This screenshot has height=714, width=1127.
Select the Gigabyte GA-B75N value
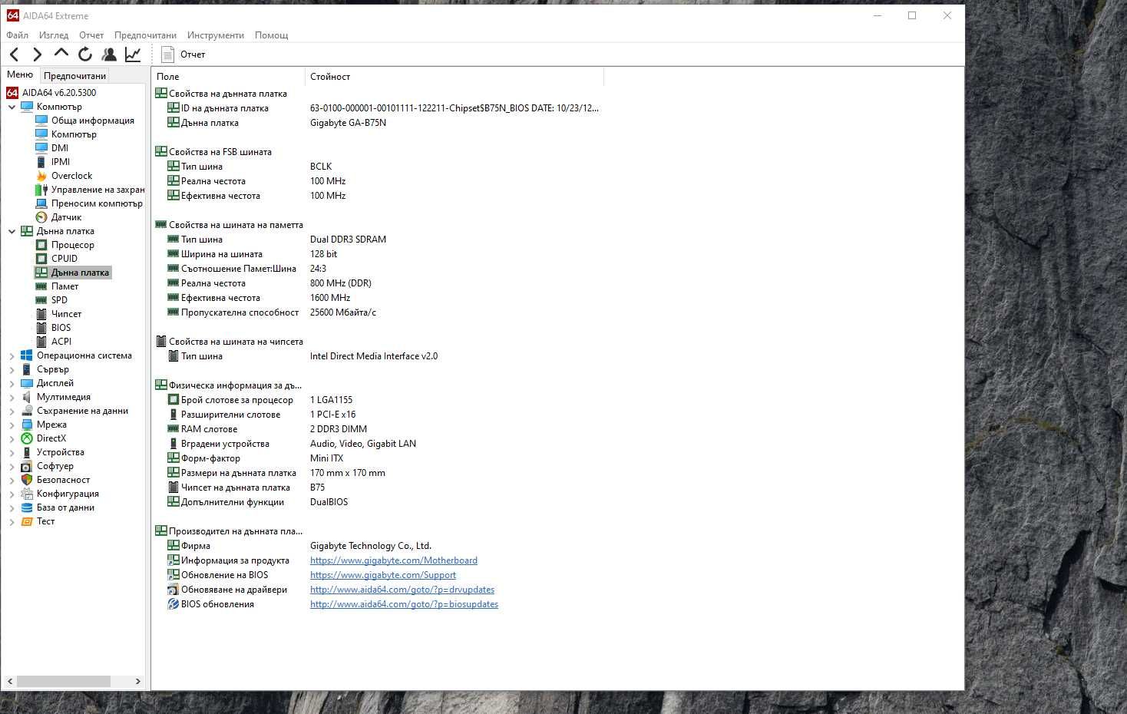point(348,123)
